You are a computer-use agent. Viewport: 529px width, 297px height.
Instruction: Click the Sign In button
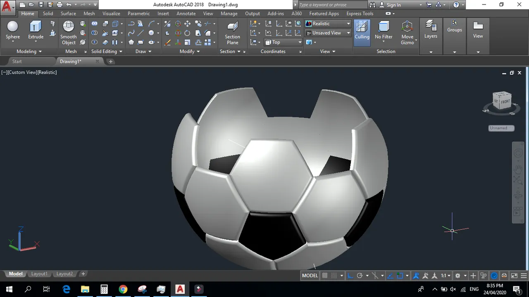coord(393,5)
